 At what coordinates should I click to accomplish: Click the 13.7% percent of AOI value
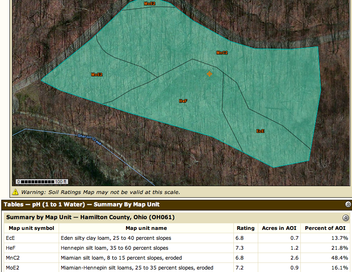[340, 238]
